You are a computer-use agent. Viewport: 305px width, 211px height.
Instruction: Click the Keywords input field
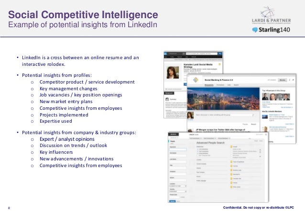(178, 149)
